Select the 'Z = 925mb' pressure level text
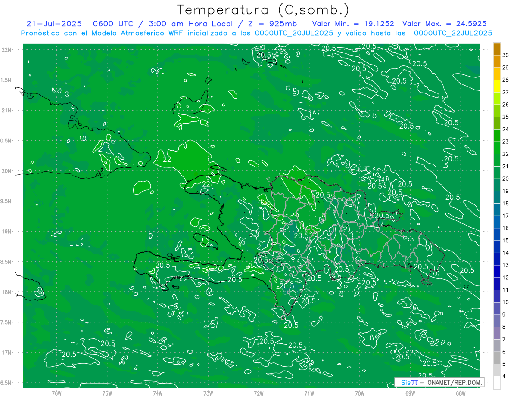517x399 pixels. pyautogui.click(x=272, y=24)
